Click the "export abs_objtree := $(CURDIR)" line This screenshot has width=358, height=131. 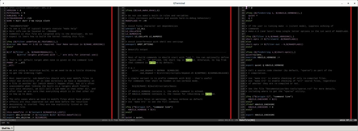point(27,117)
